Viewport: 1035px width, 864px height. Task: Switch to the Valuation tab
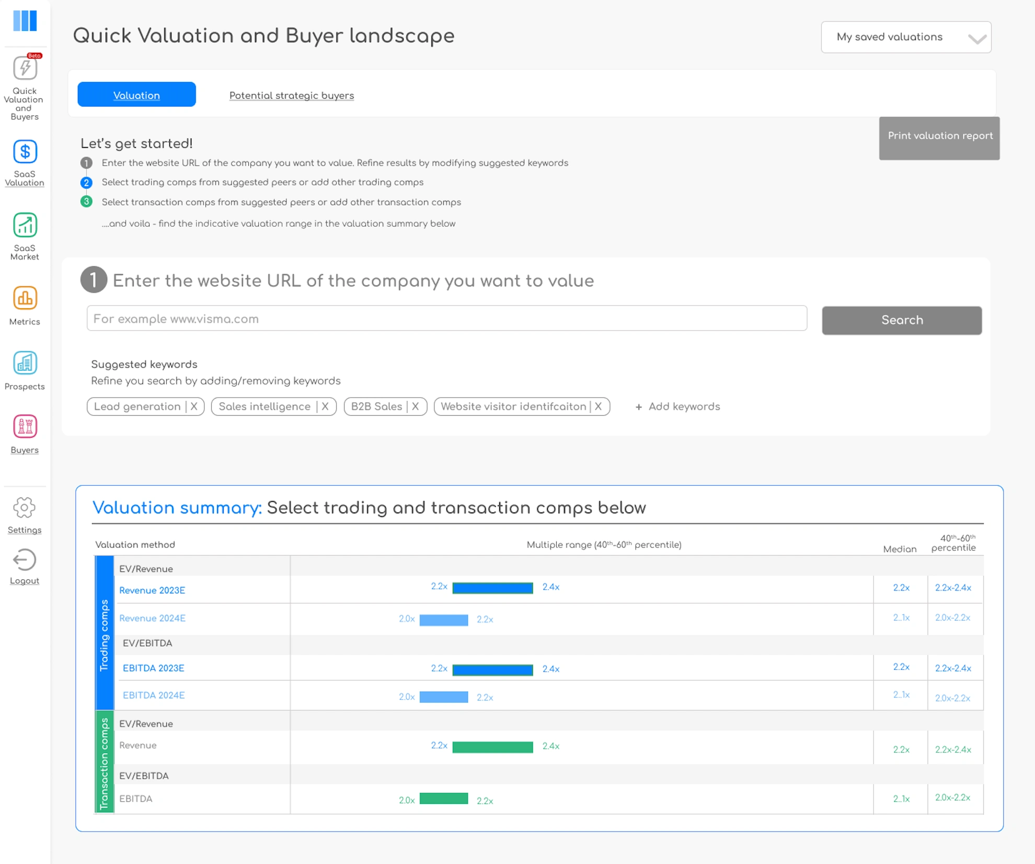136,95
